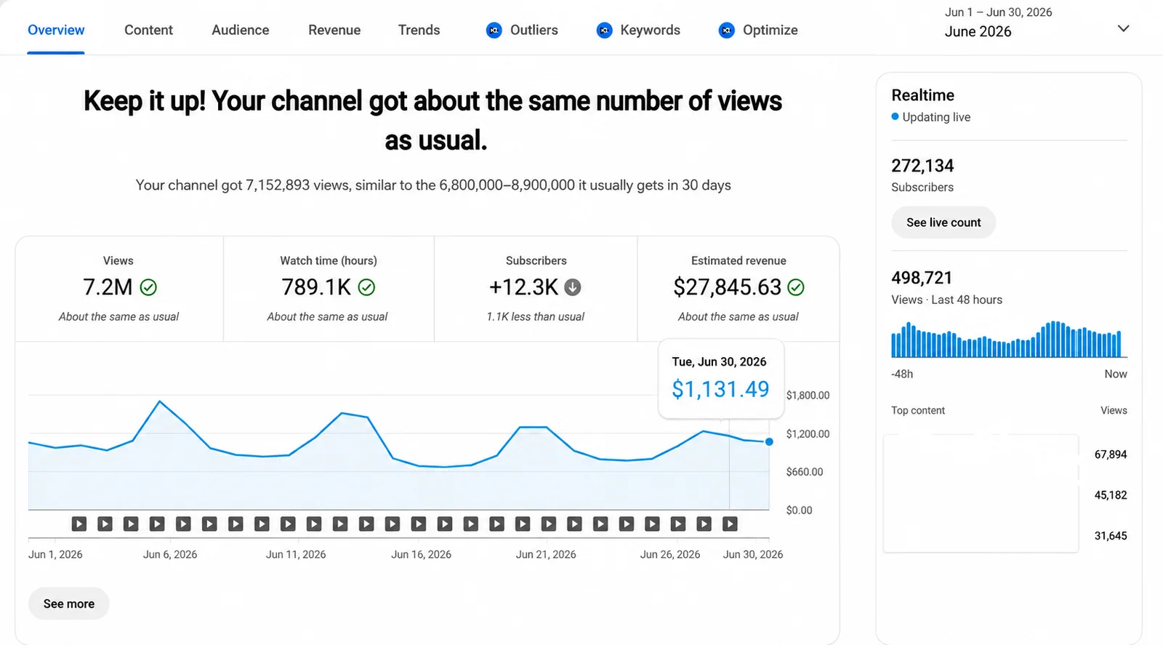Select the Estimated revenue metric card

point(739,289)
